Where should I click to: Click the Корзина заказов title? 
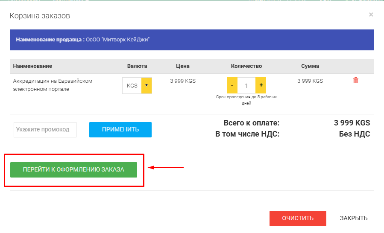click(x=40, y=16)
